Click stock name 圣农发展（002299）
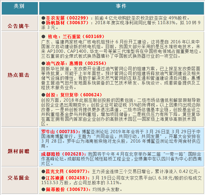The height and width of the screenshot is (195, 205). [67, 18]
